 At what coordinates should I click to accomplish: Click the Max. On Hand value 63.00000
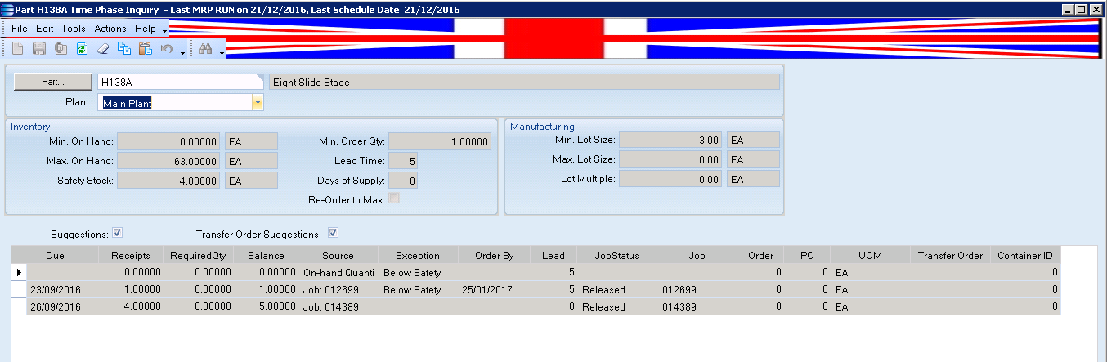(x=169, y=161)
